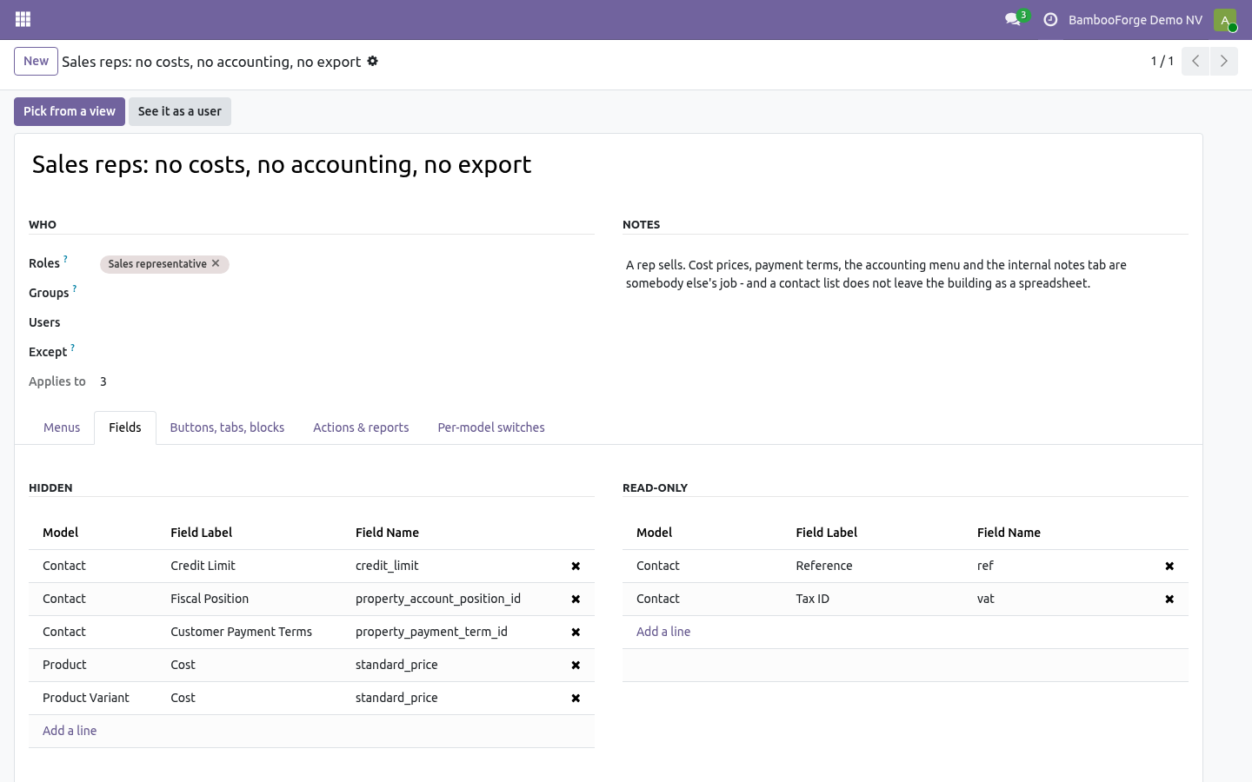1252x782 pixels.
Task: Go to the next record arrow
Action: tap(1223, 61)
